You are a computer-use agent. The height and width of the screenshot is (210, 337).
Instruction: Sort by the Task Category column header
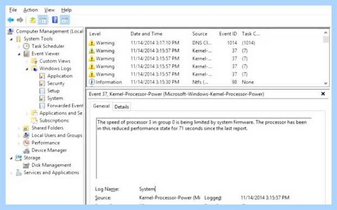(x=251, y=34)
